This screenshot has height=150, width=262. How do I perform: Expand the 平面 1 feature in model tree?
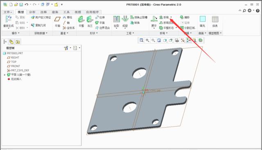point(5,75)
